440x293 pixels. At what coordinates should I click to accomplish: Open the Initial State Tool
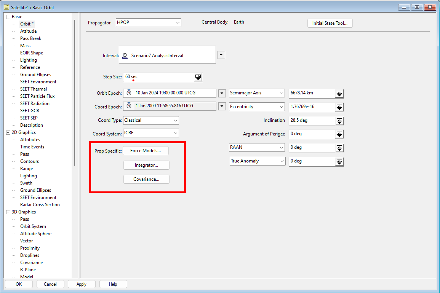pyautogui.click(x=330, y=23)
